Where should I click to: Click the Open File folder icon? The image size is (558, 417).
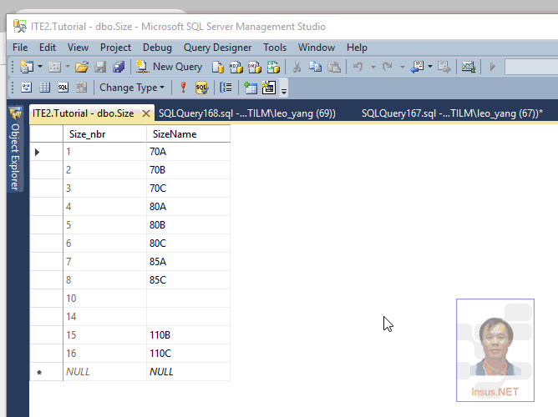pyautogui.click(x=82, y=67)
